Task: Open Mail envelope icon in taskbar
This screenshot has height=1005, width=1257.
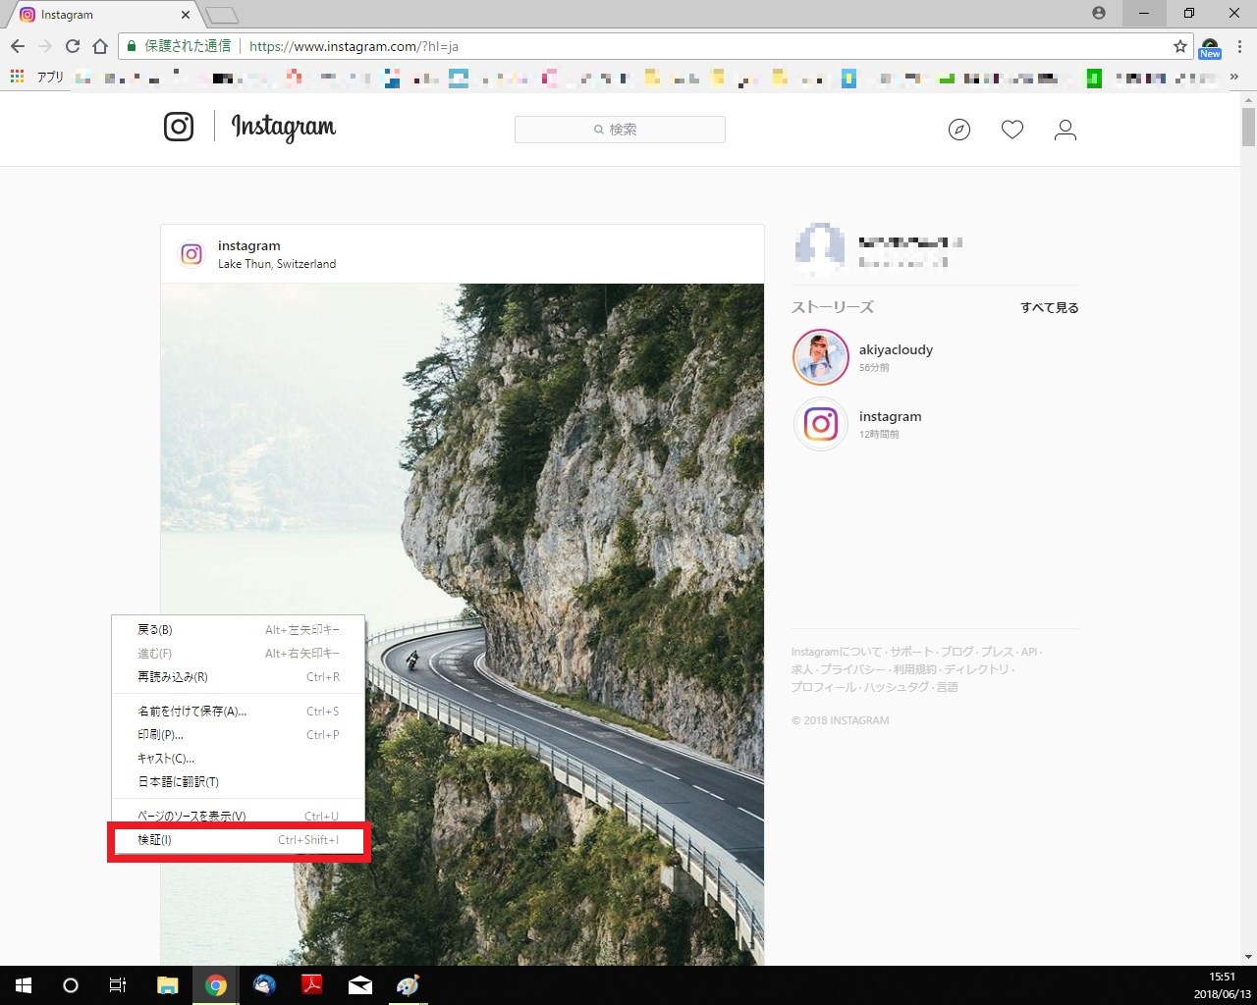Action: click(x=360, y=985)
